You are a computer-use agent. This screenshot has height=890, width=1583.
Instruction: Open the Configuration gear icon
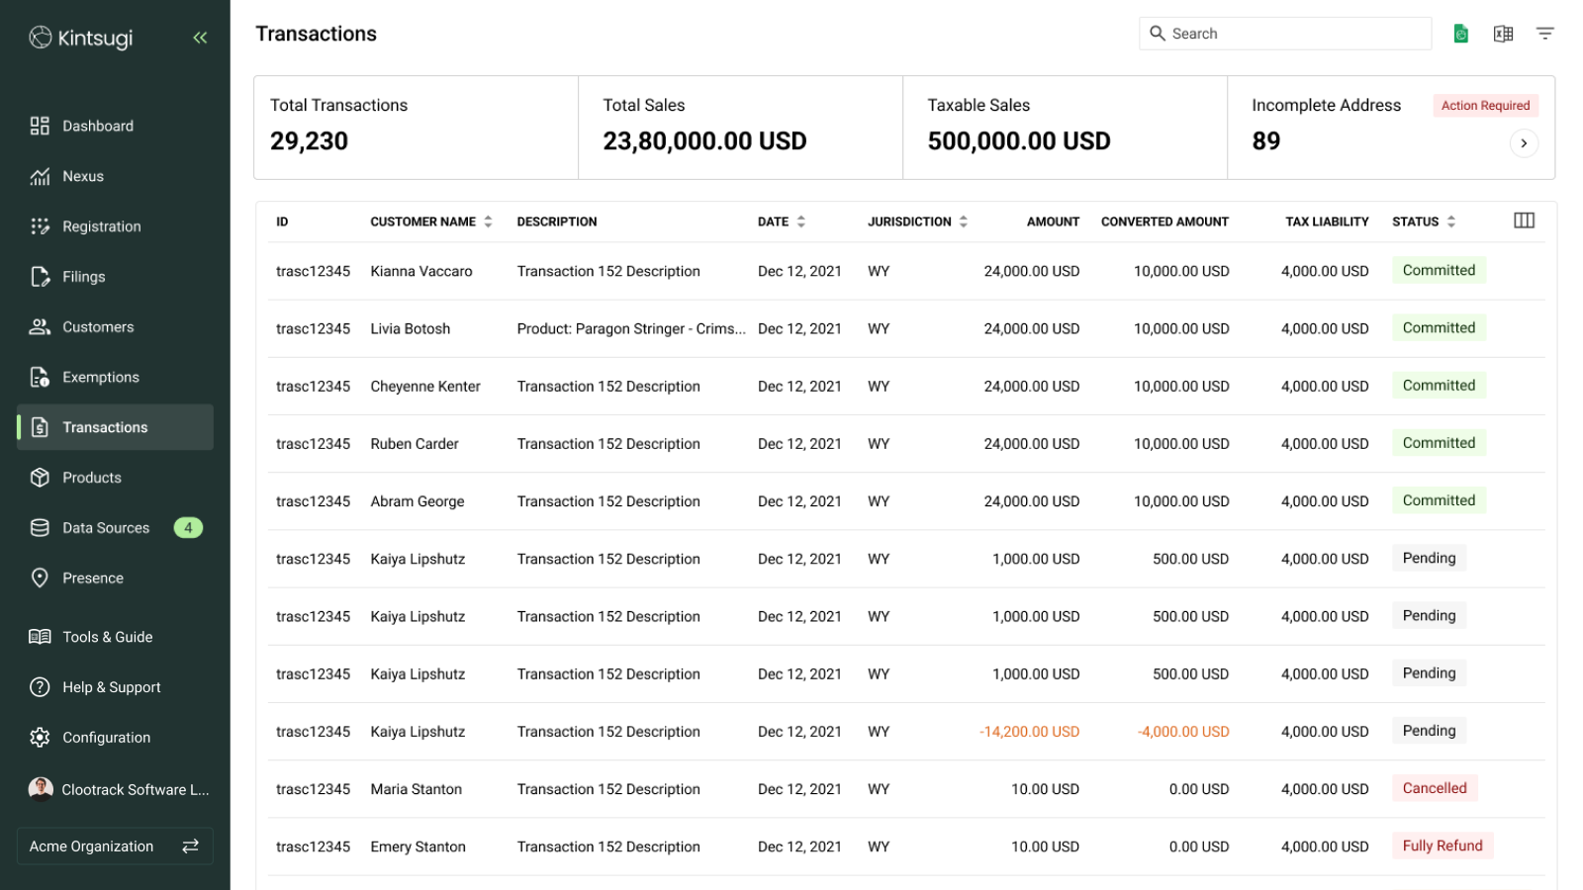tap(40, 737)
